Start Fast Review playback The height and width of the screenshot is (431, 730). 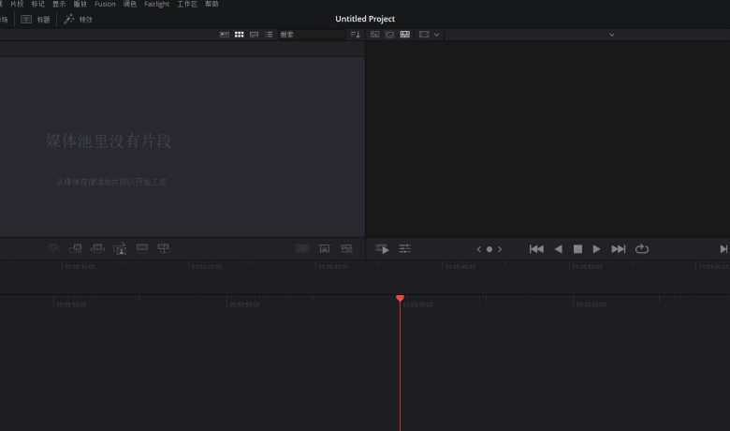click(x=382, y=249)
